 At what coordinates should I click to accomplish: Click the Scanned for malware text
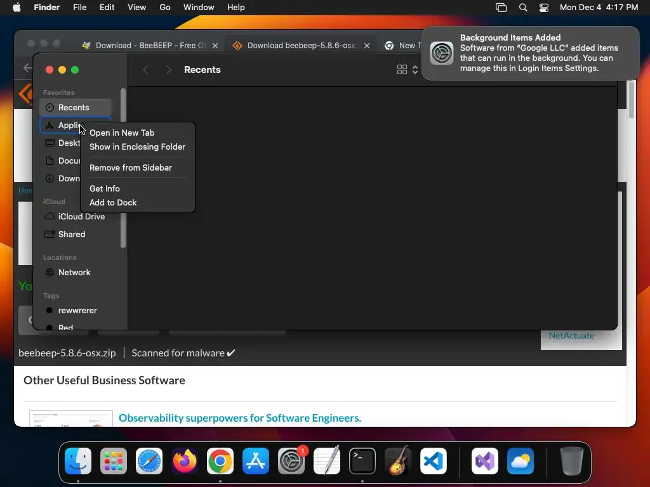pyautogui.click(x=183, y=353)
